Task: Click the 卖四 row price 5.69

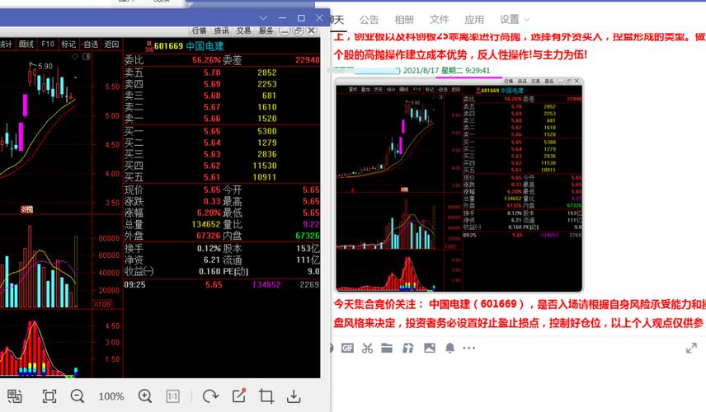Action: pyautogui.click(x=212, y=84)
